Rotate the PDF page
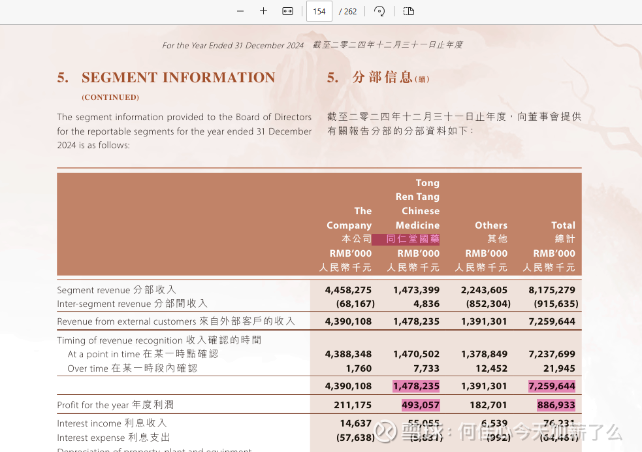The width and height of the screenshot is (642, 452). [x=379, y=11]
